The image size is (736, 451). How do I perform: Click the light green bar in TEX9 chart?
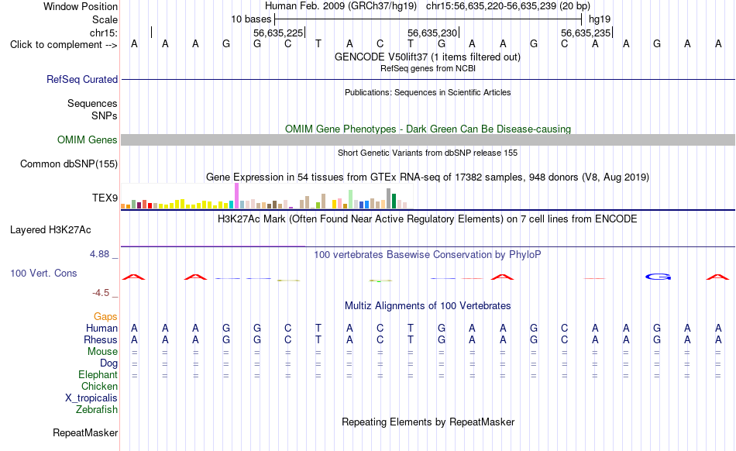point(350,199)
